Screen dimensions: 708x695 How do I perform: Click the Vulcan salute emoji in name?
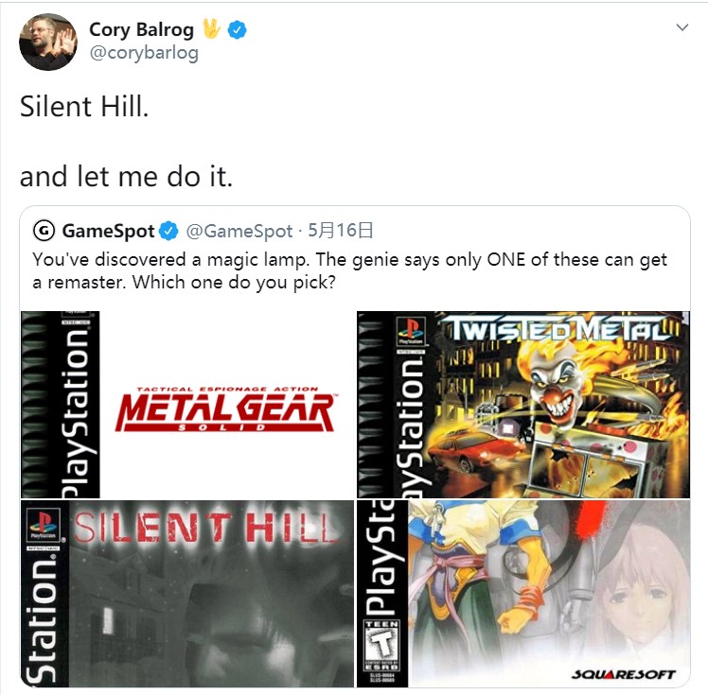[x=211, y=29]
